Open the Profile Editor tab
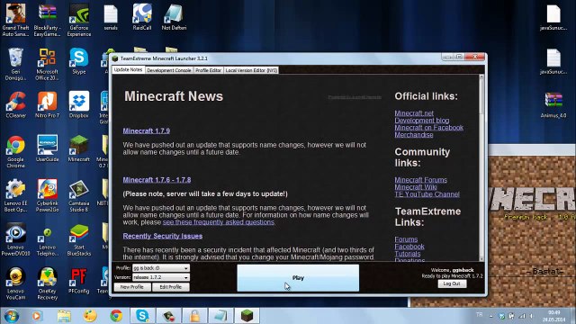 point(208,70)
